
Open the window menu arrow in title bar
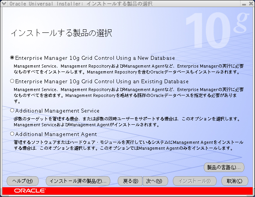[x=4, y=4]
